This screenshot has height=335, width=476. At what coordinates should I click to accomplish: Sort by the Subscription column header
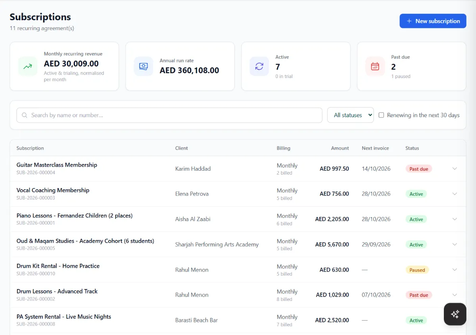pos(30,148)
